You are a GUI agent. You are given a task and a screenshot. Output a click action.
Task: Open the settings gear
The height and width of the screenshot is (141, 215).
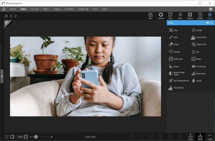point(211,9)
